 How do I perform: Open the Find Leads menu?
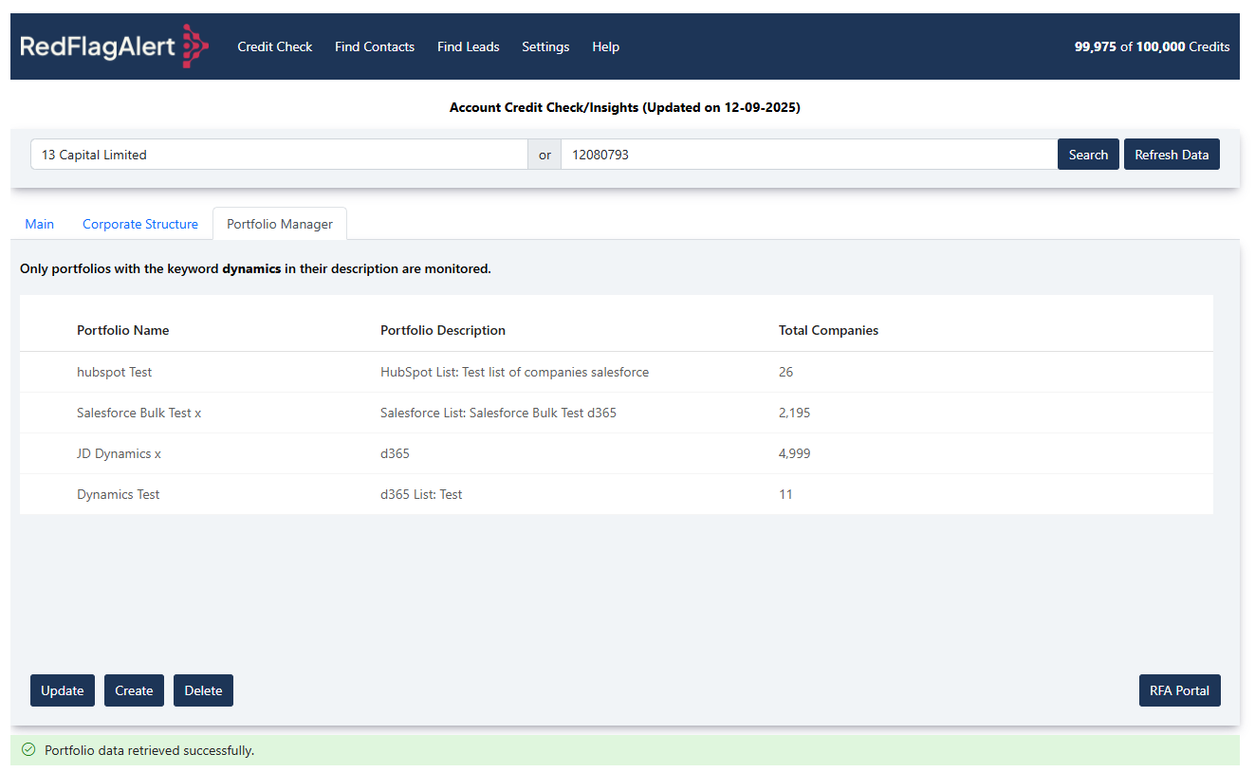[469, 46]
